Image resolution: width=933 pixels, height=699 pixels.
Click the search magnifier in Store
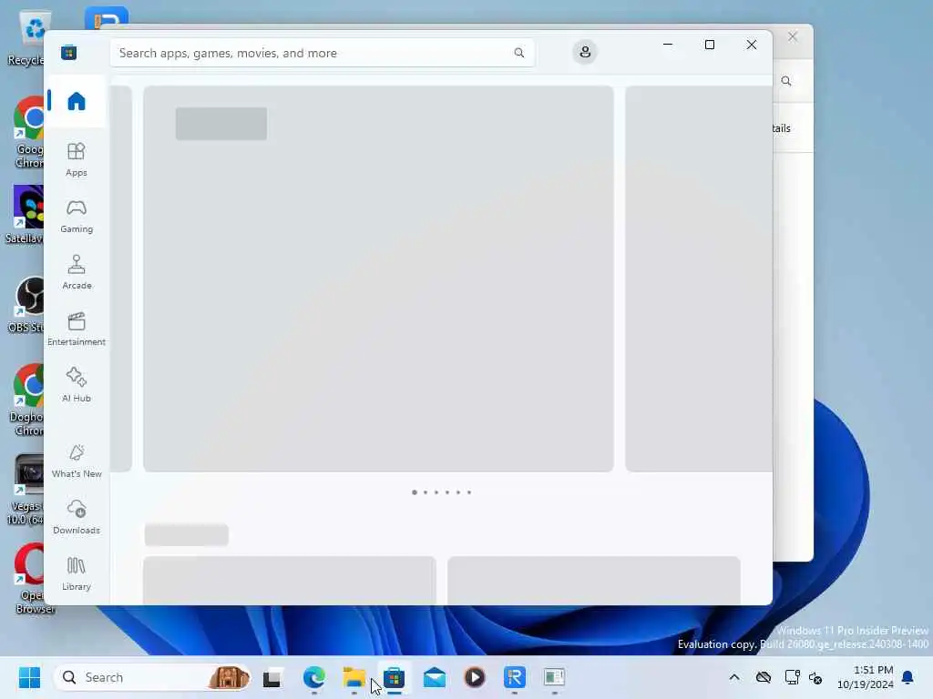point(518,53)
